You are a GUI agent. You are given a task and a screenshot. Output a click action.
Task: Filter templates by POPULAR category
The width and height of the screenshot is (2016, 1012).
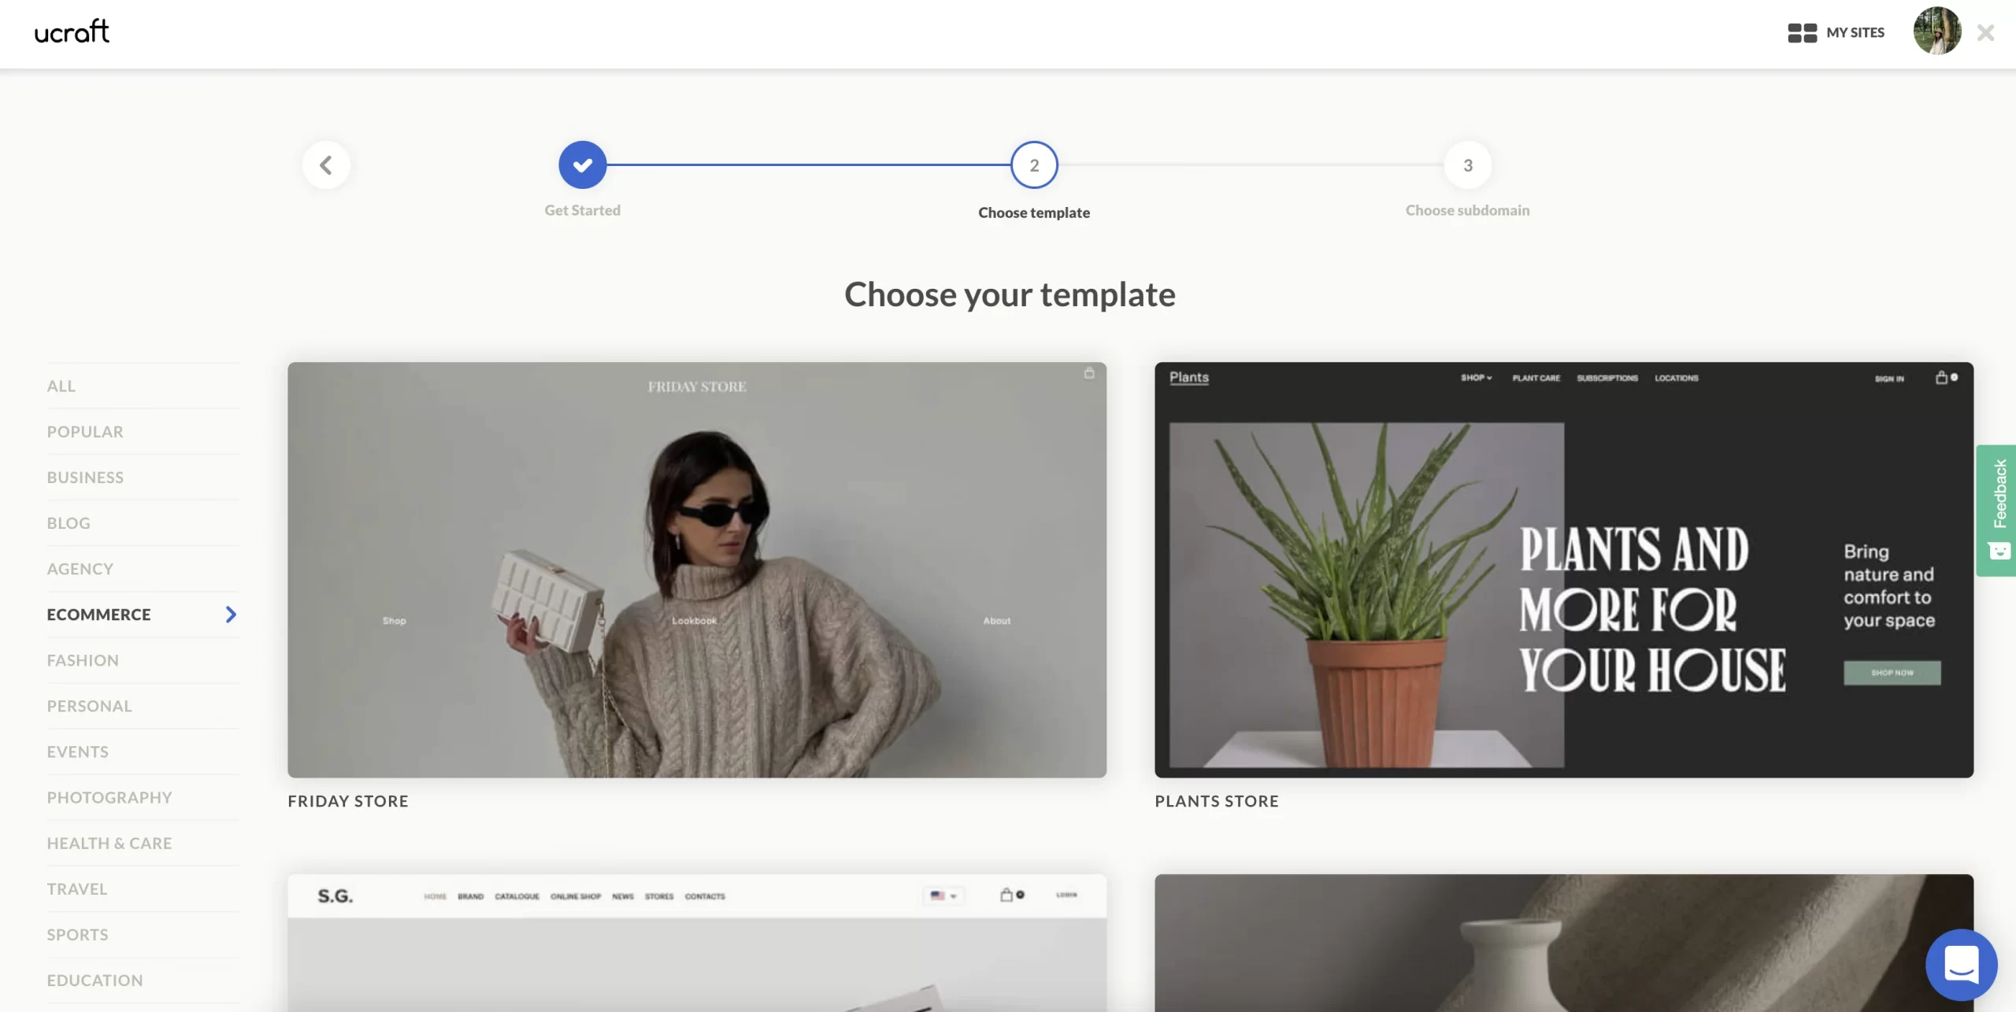point(85,432)
